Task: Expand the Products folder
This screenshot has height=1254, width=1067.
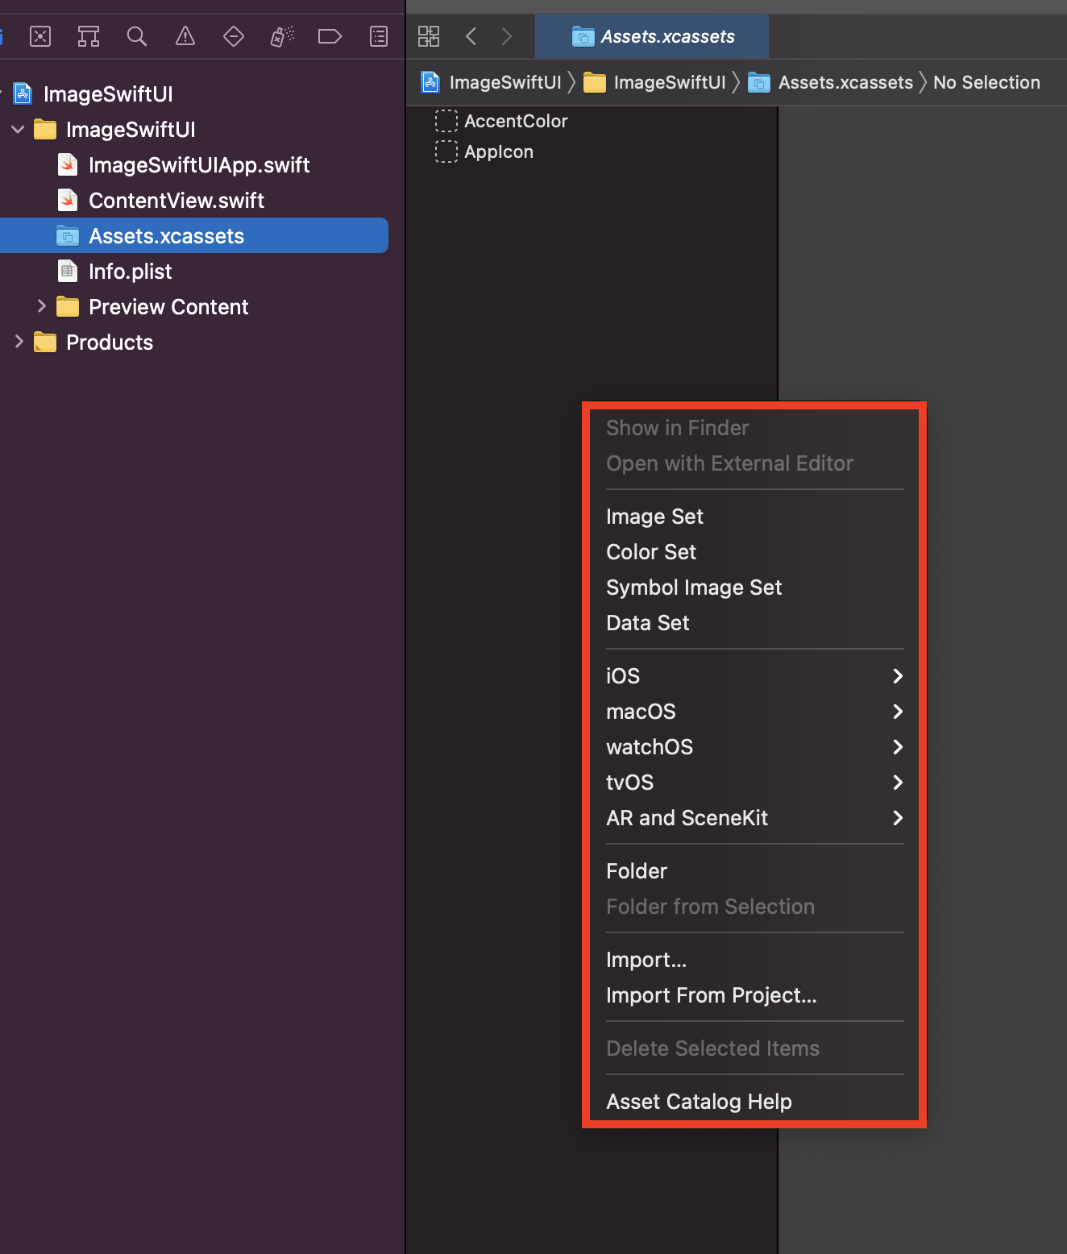Action: (19, 342)
